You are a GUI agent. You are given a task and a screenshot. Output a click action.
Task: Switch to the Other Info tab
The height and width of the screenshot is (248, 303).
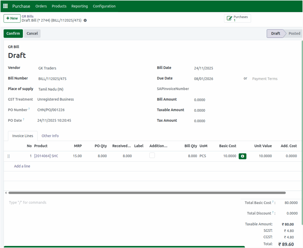click(x=50, y=136)
